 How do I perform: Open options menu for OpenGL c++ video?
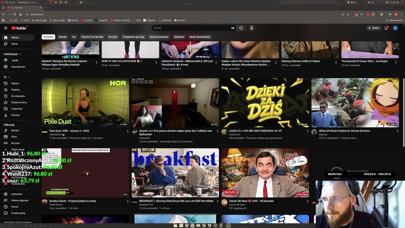pos(218,131)
